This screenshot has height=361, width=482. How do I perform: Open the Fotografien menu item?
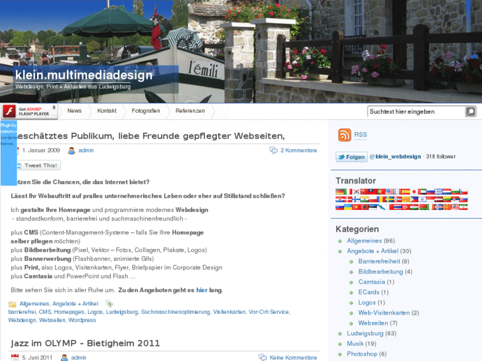tap(146, 111)
